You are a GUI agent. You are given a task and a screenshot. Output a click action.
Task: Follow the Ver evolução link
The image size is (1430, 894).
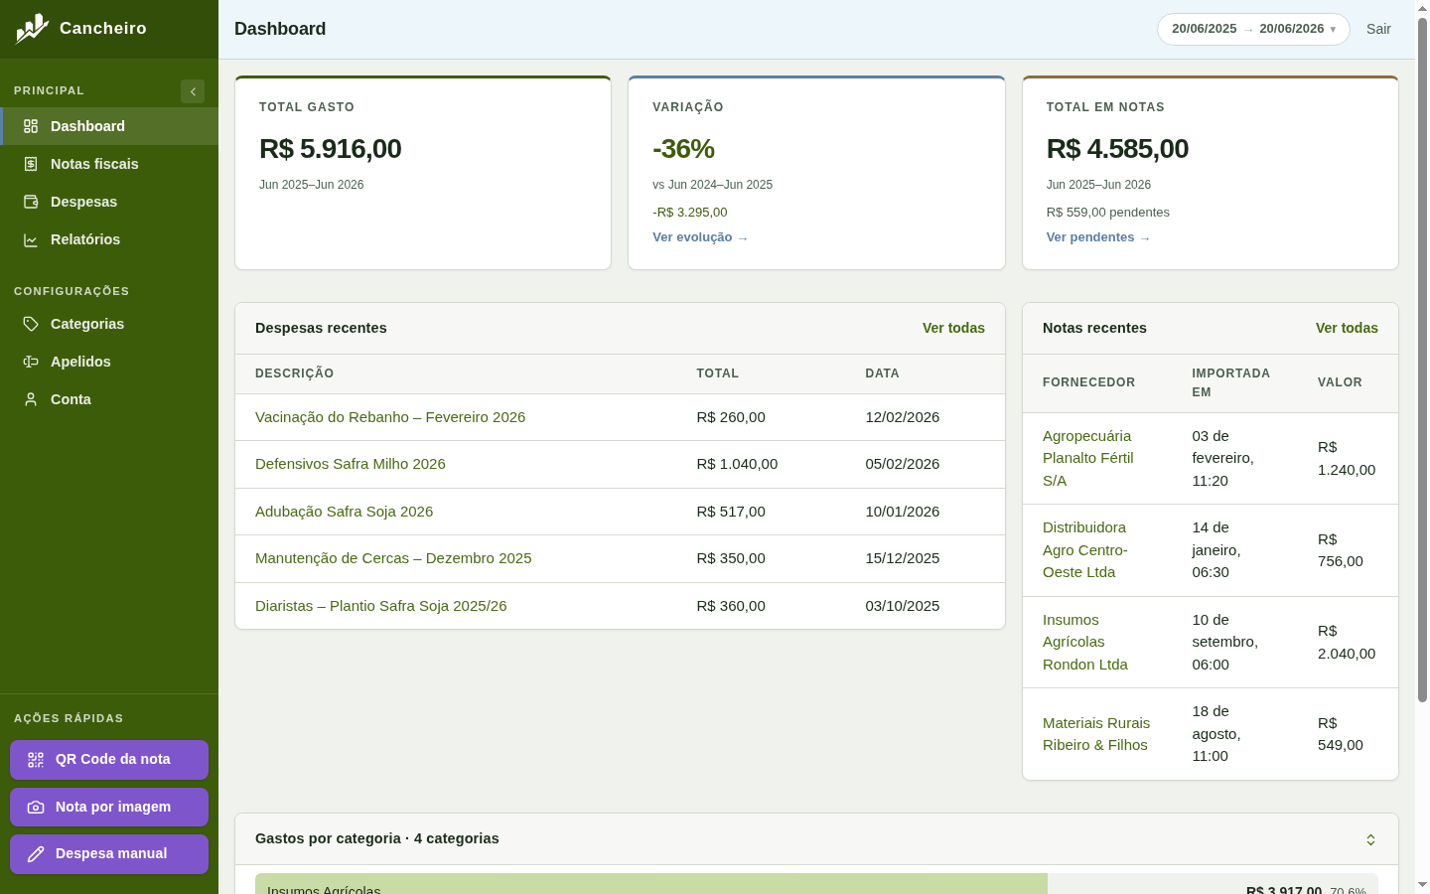pos(700,237)
